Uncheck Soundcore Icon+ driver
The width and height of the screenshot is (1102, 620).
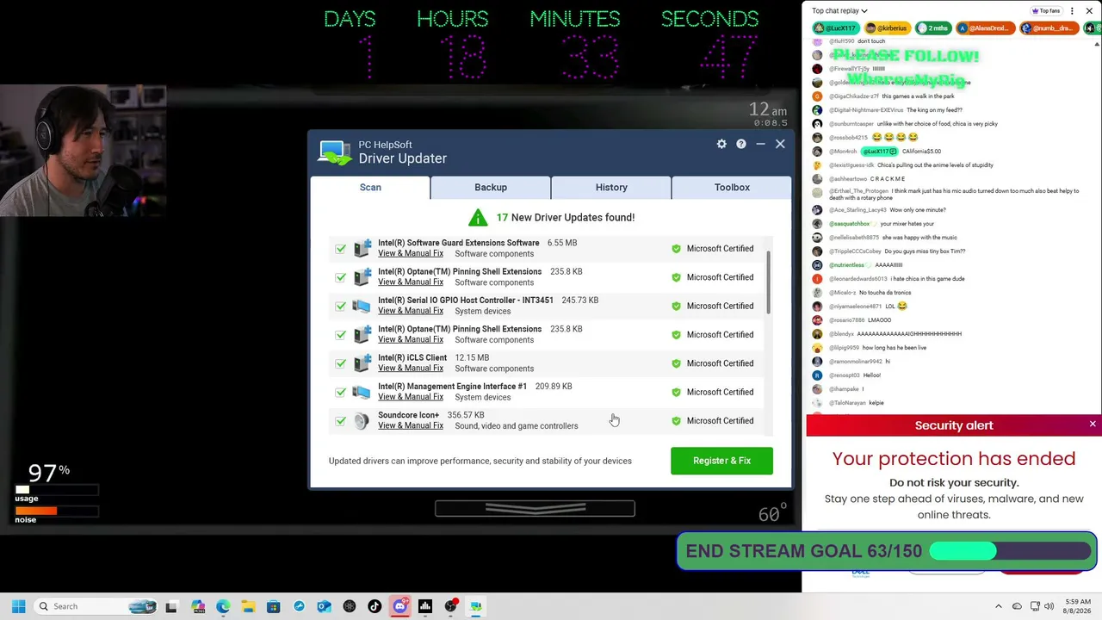coord(341,421)
